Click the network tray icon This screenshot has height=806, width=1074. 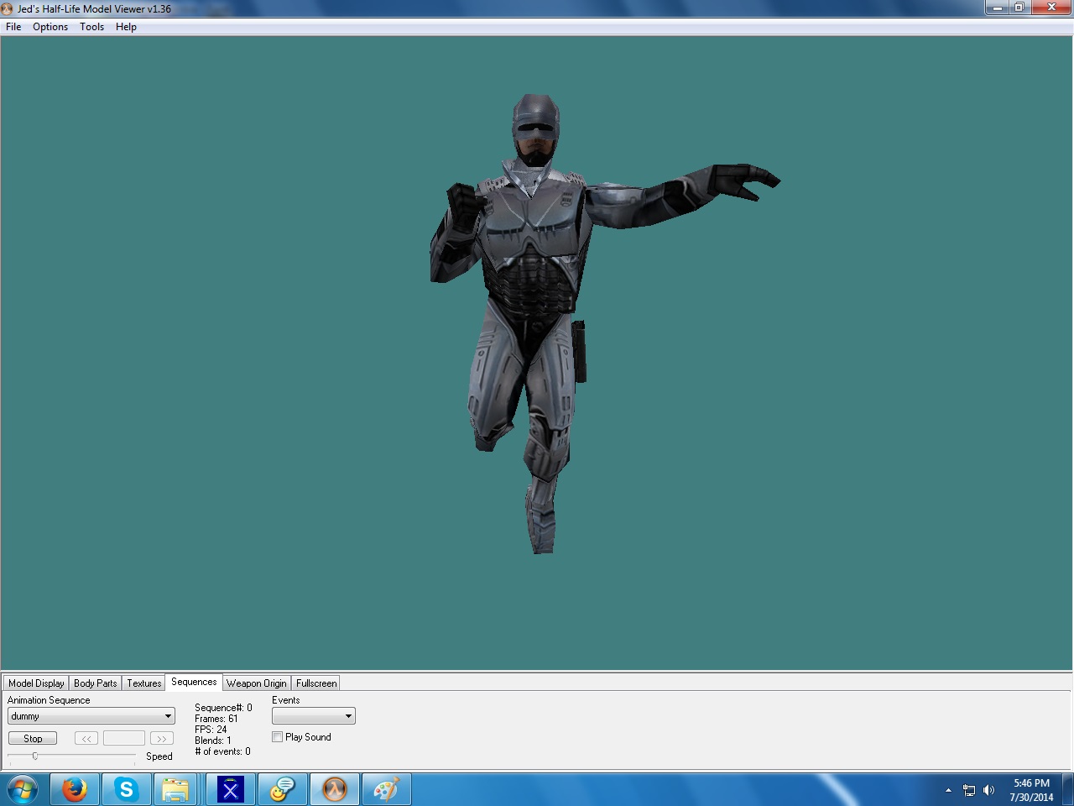click(969, 790)
